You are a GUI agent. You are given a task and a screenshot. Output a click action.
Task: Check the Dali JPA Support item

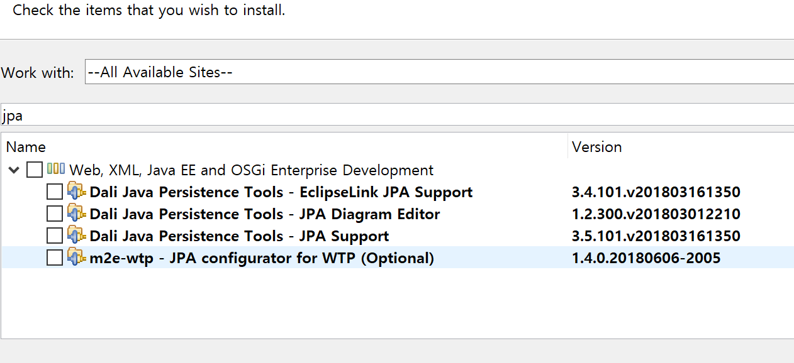pyautogui.click(x=54, y=236)
